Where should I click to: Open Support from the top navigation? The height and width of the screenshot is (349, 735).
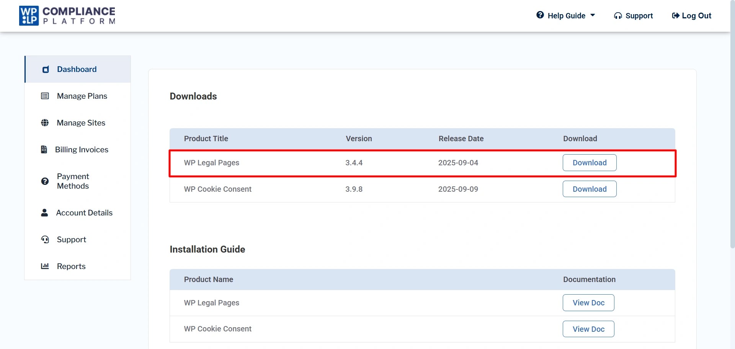click(634, 16)
